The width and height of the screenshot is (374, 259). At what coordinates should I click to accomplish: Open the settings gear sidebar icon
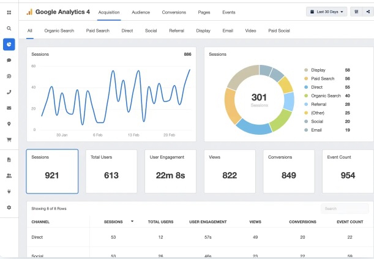pyautogui.click(x=9, y=208)
